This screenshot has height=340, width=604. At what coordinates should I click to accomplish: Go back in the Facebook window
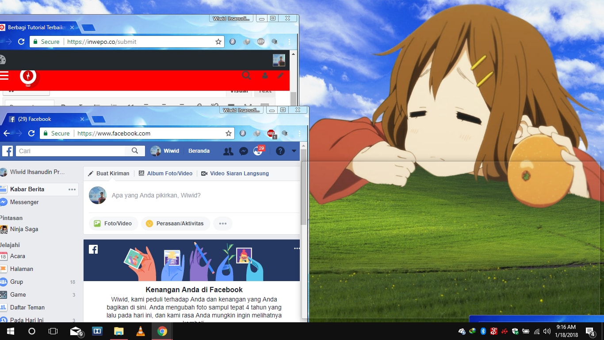[x=7, y=133]
